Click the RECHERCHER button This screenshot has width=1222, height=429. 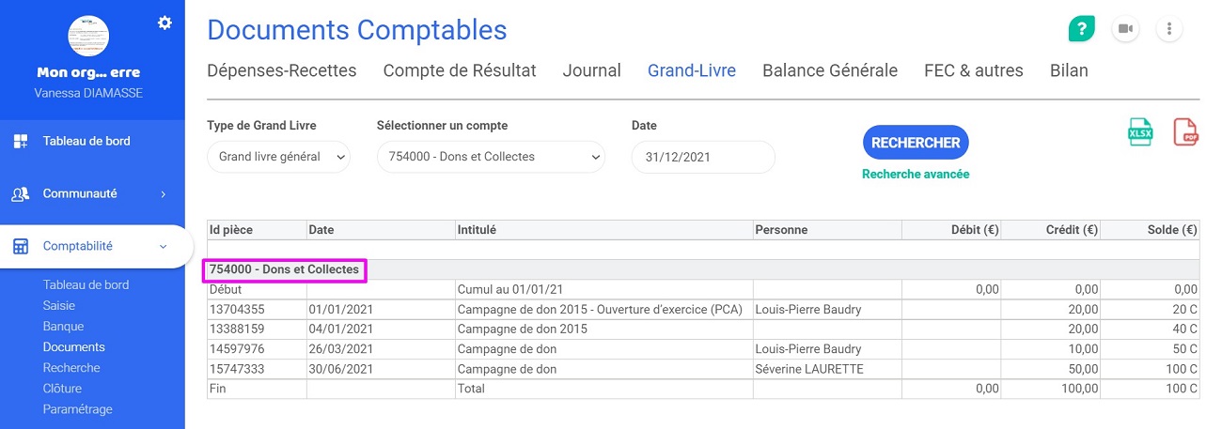(916, 143)
